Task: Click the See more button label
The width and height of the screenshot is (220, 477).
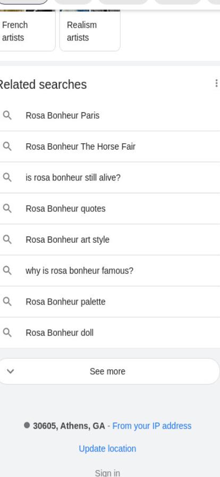Action: tap(107, 372)
